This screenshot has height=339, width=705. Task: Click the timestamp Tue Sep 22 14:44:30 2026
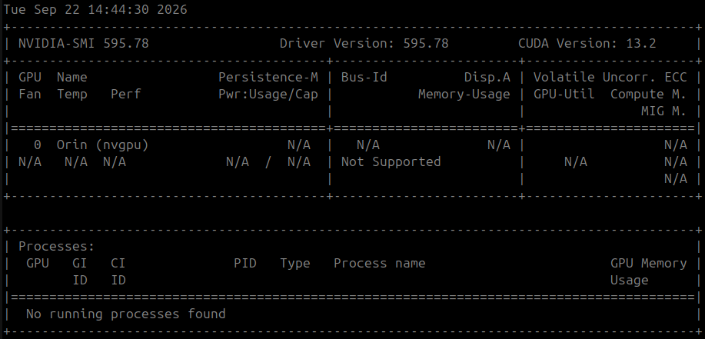point(95,9)
